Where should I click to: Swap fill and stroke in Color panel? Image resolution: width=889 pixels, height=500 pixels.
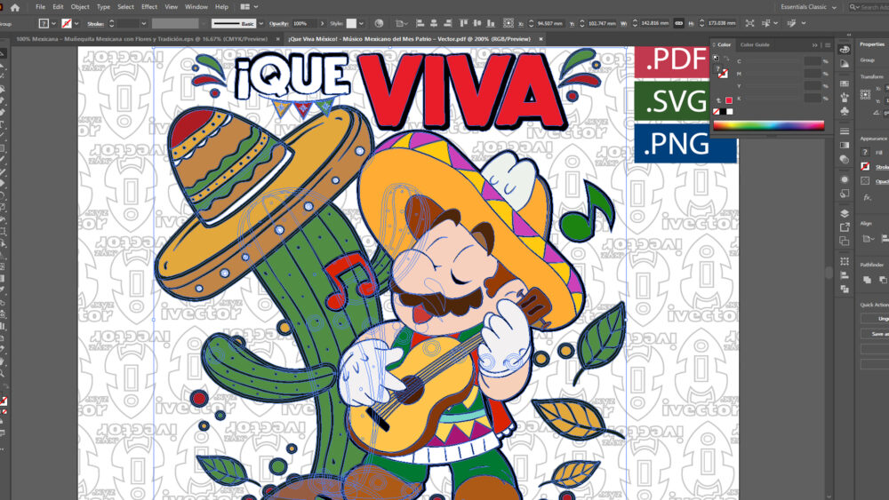[726, 59]
